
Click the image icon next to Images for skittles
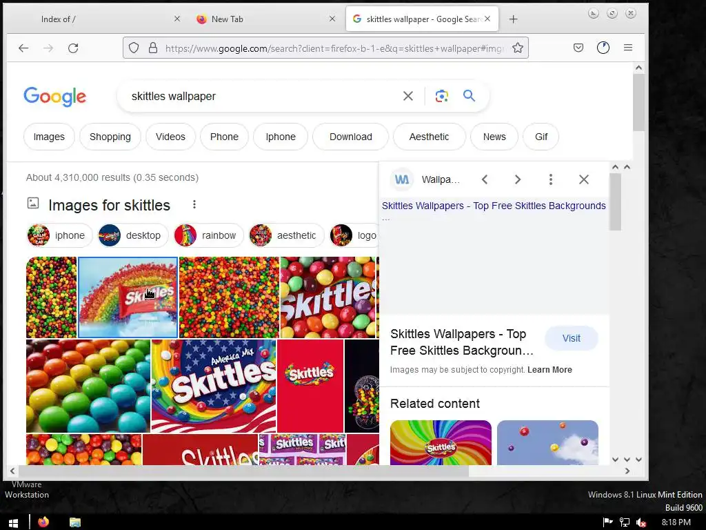tap(33, 203)
